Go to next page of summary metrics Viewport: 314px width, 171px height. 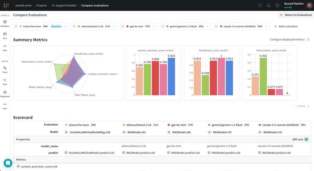[309, 106]
